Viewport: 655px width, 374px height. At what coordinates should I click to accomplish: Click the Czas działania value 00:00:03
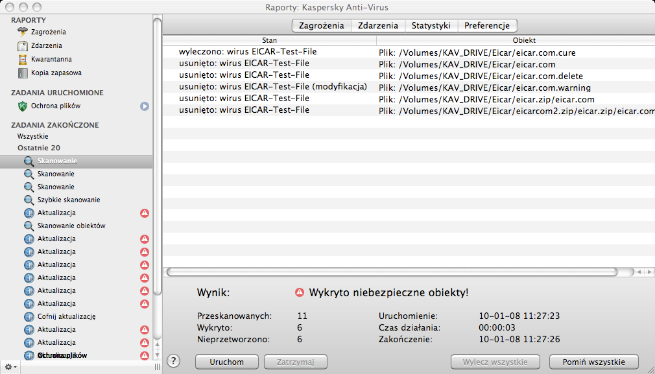pyautogui.click(x=497, y=328)
